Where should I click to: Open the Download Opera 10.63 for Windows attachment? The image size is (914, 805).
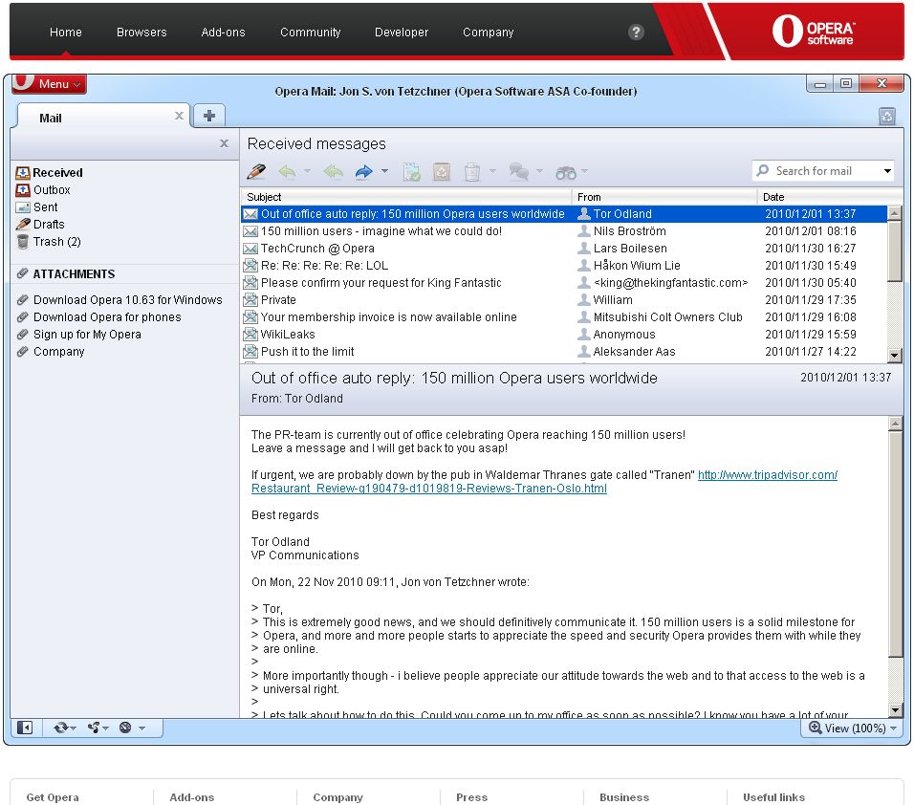pos(128,299)
